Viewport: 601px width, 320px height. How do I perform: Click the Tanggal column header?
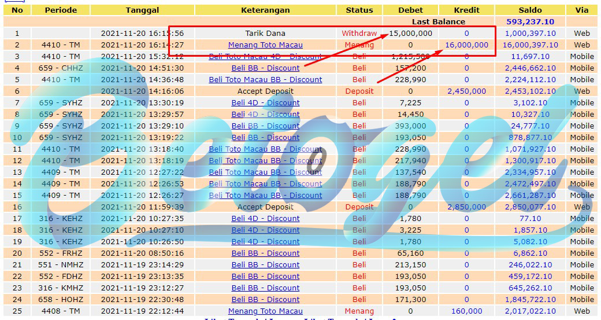(x=142, y=10)
